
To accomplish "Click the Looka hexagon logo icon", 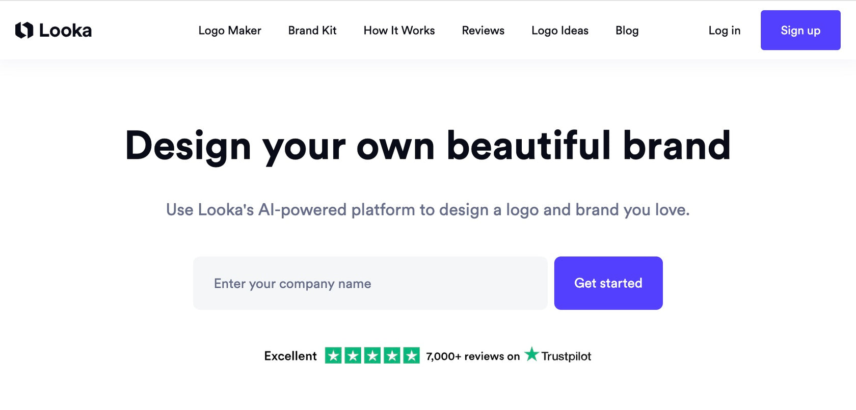I will point(24,30).
